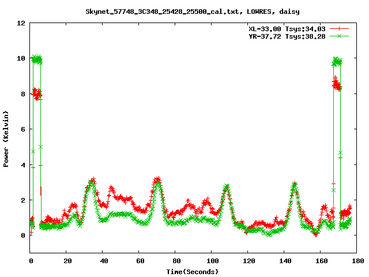The height and width of the screenshot is (277, 369).
Task: Click the y-axis tick label 10
Action: (21, 58)
